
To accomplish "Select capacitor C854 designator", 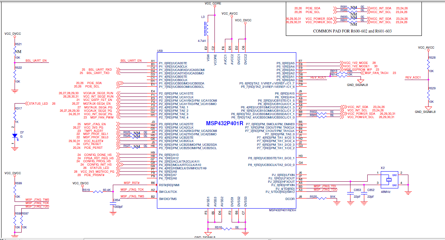I will (117, 200).
